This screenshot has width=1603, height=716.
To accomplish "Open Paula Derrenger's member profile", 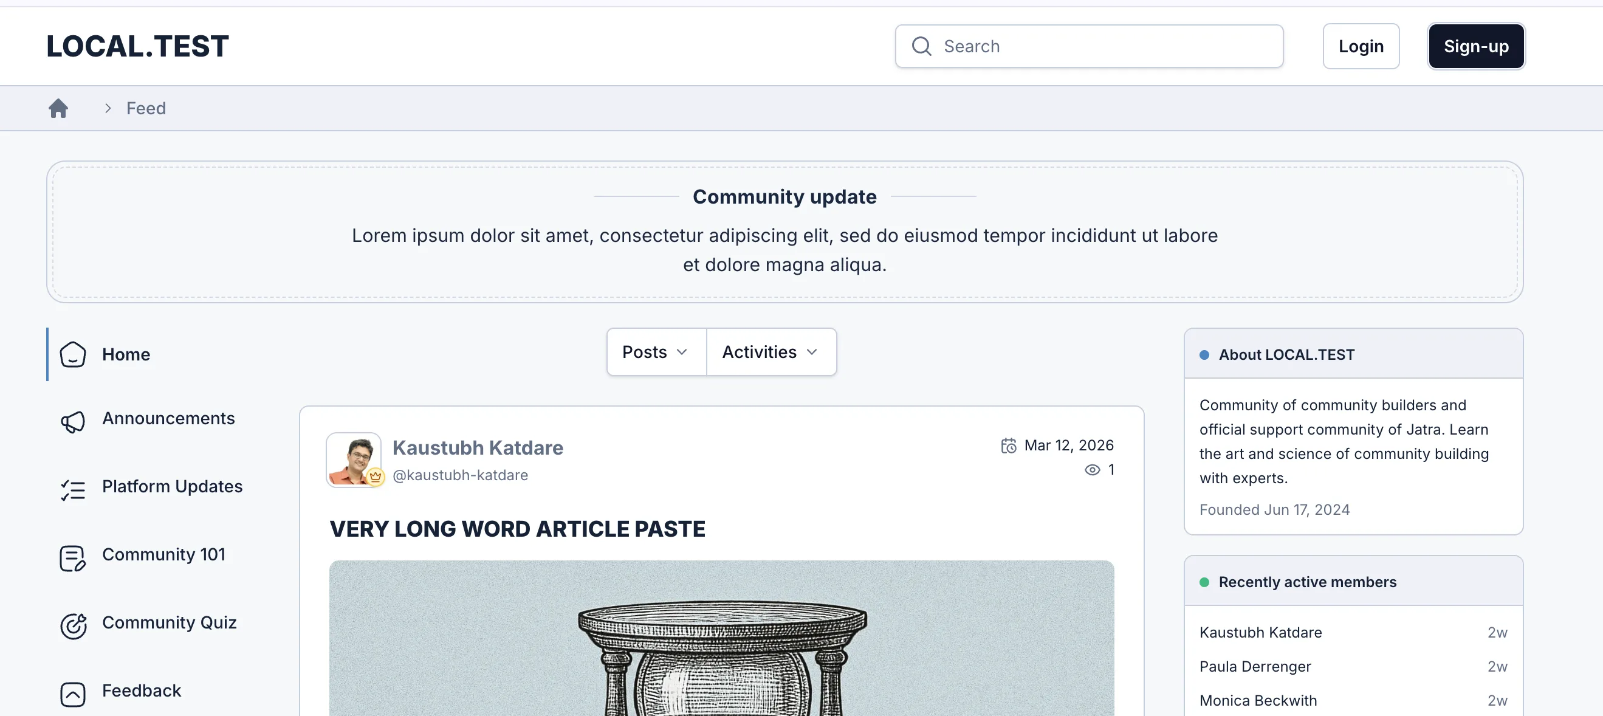I will 1255,666.
